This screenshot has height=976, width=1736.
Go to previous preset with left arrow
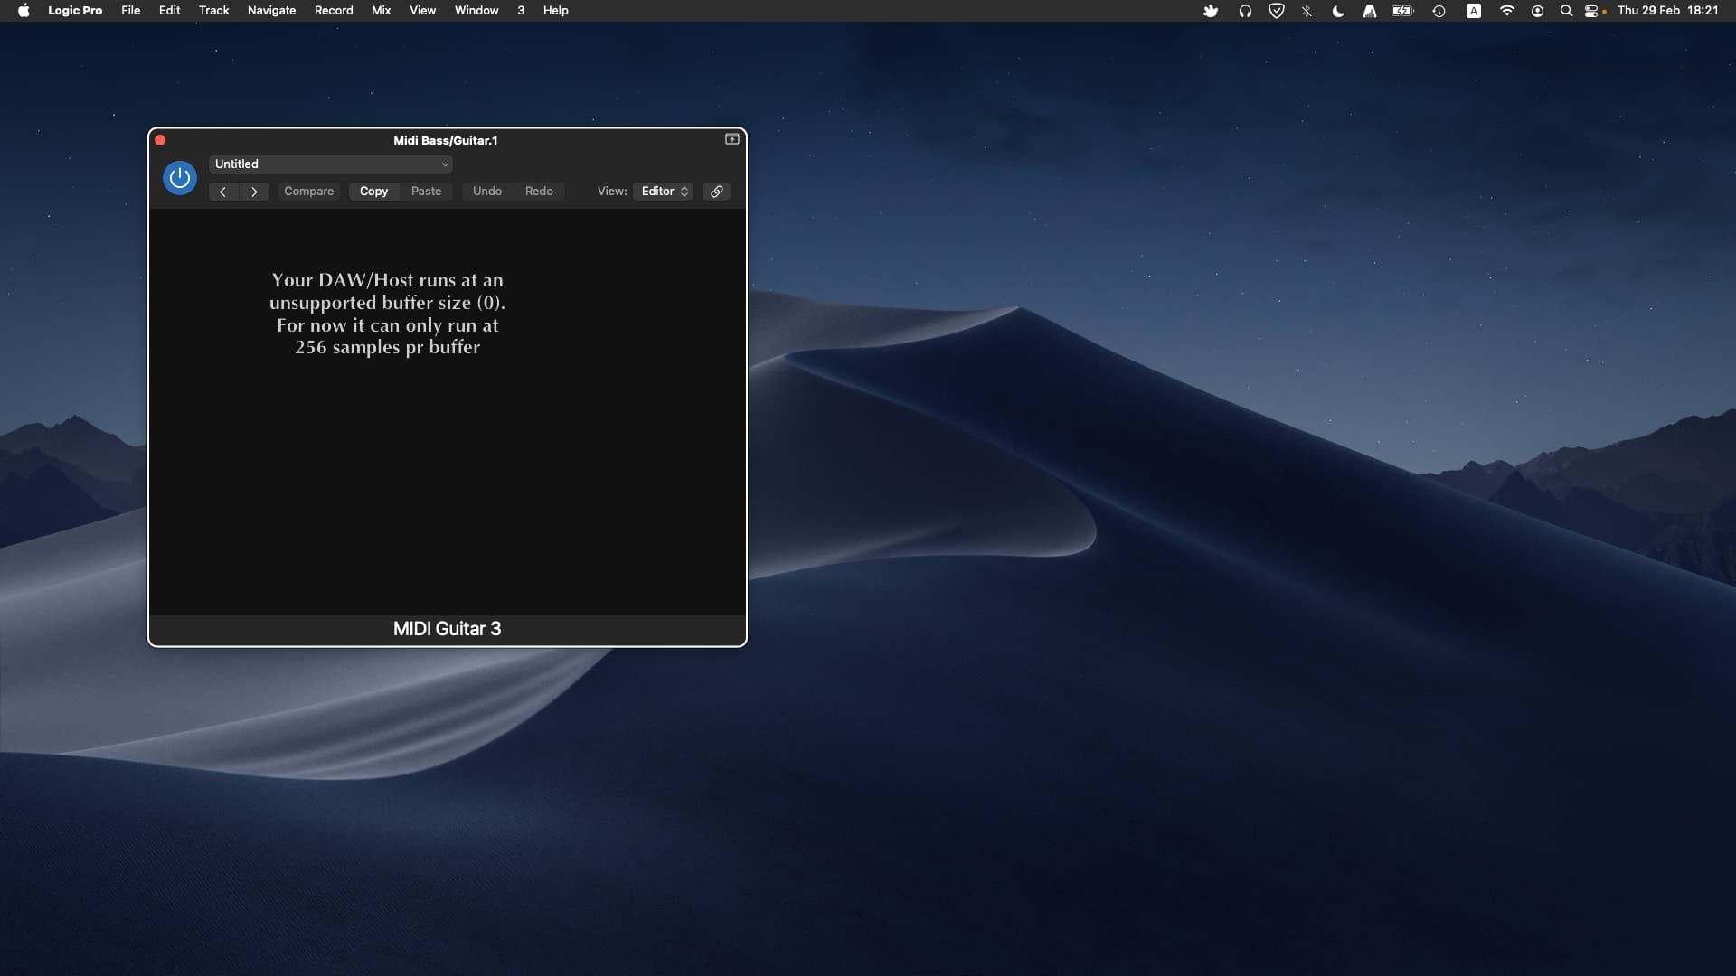[x=223, y=192]
